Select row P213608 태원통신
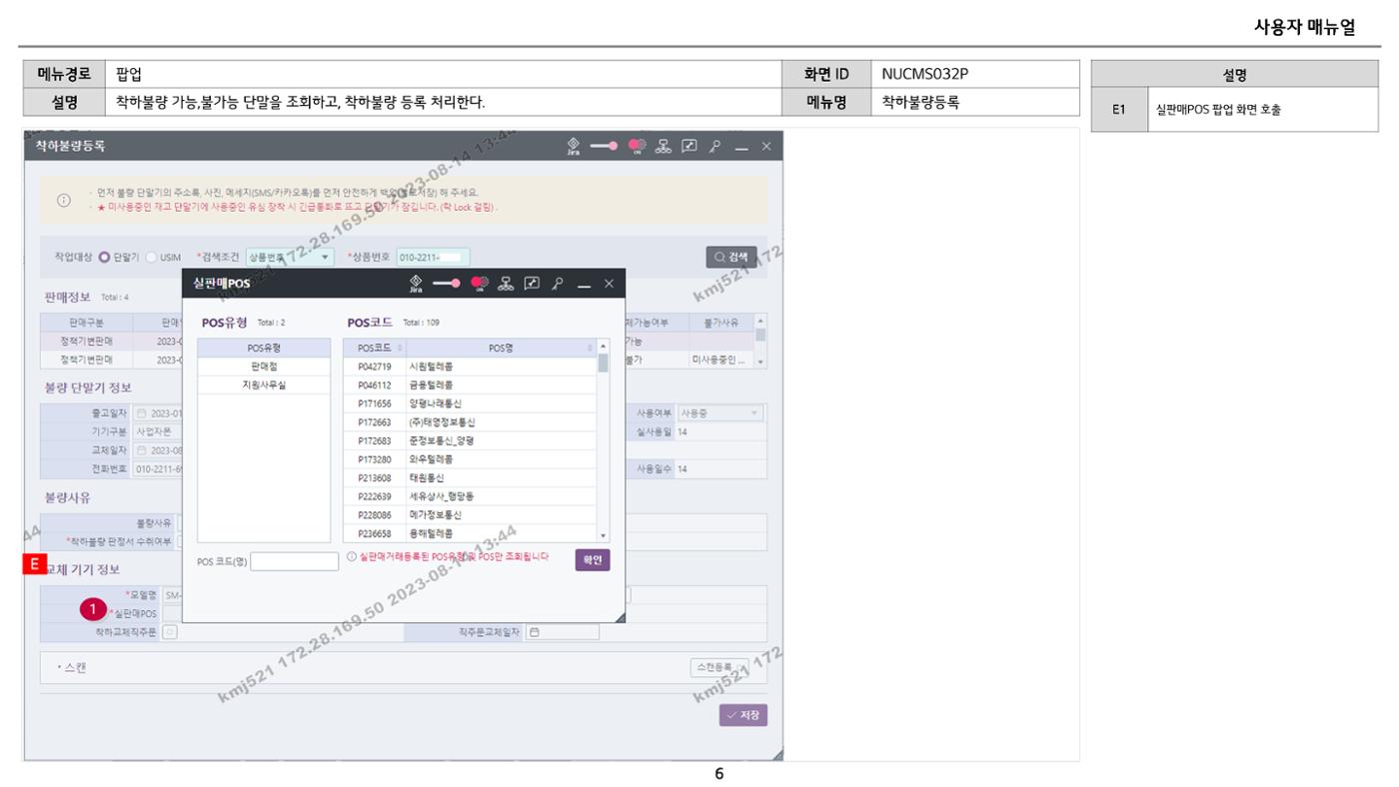Screen dimensions: 1399x787 point(470,478)
